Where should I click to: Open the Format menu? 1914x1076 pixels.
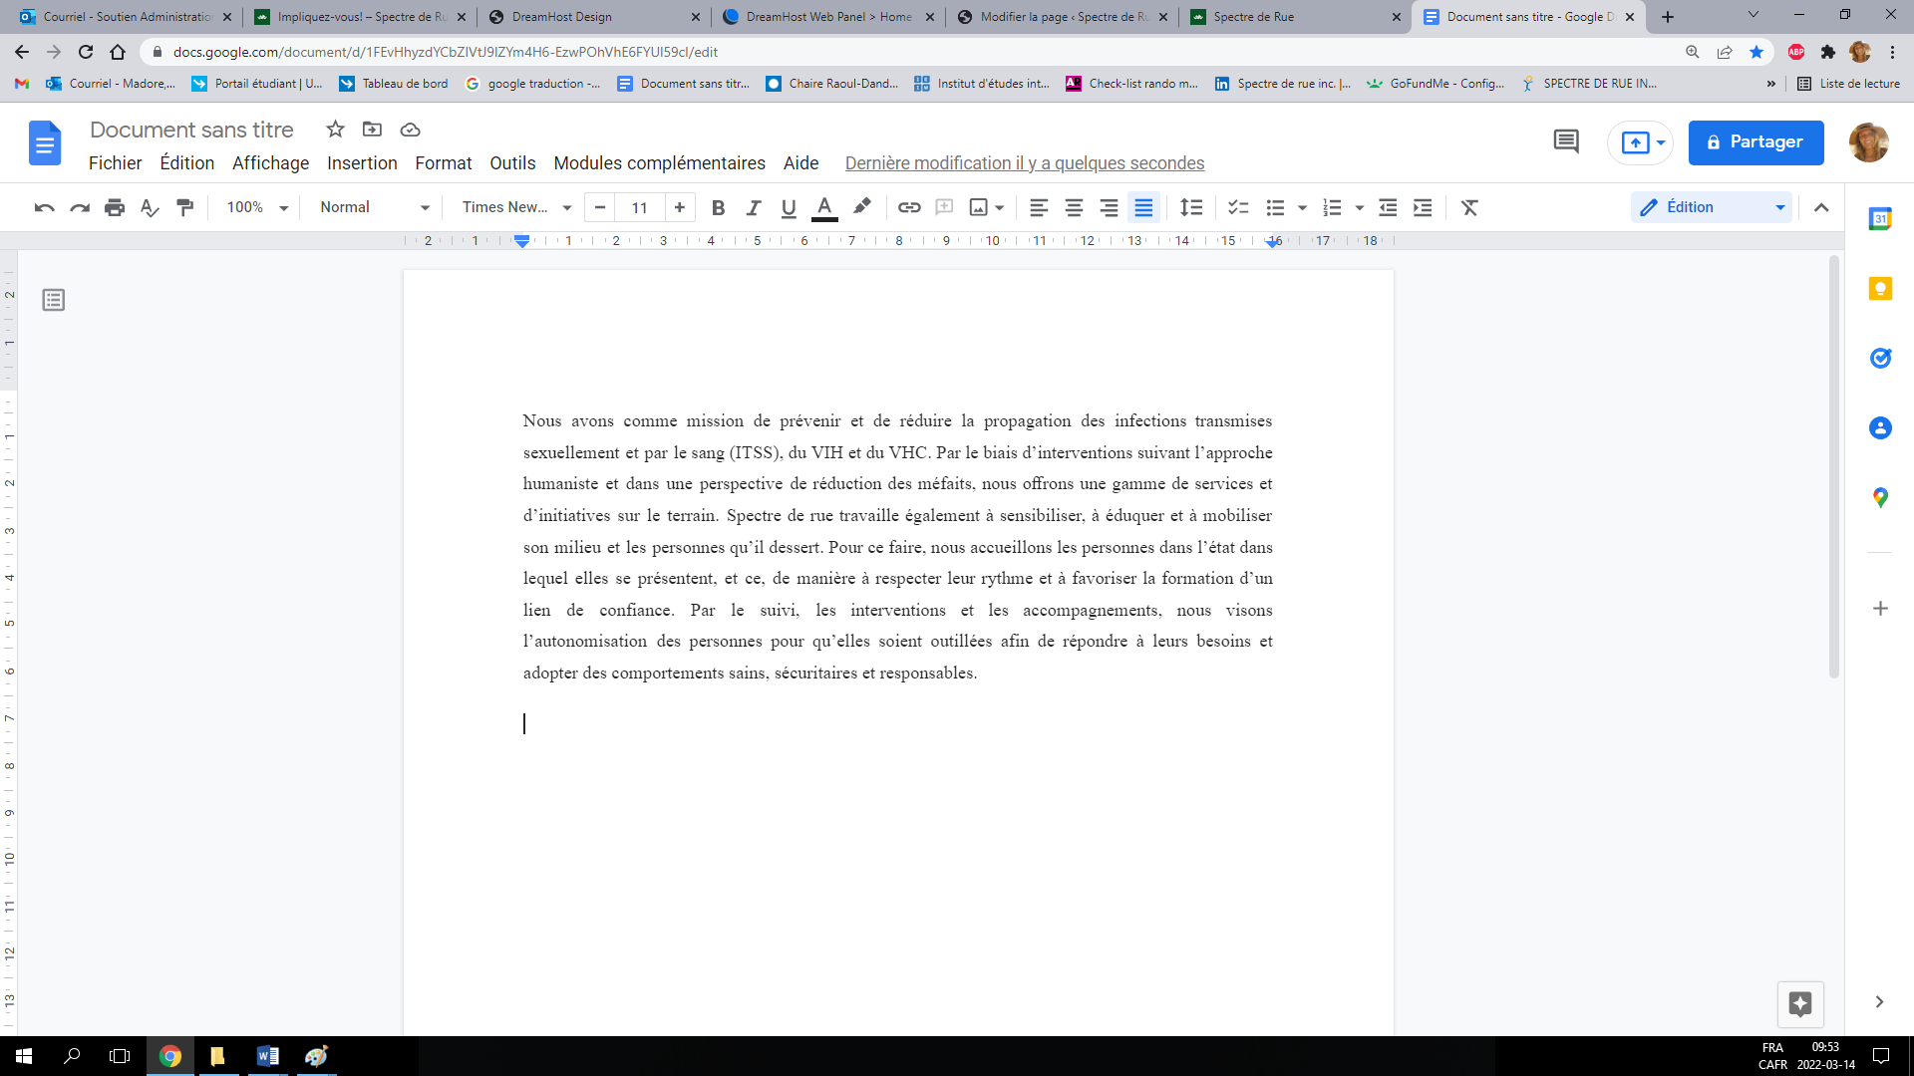coord(444,163)
